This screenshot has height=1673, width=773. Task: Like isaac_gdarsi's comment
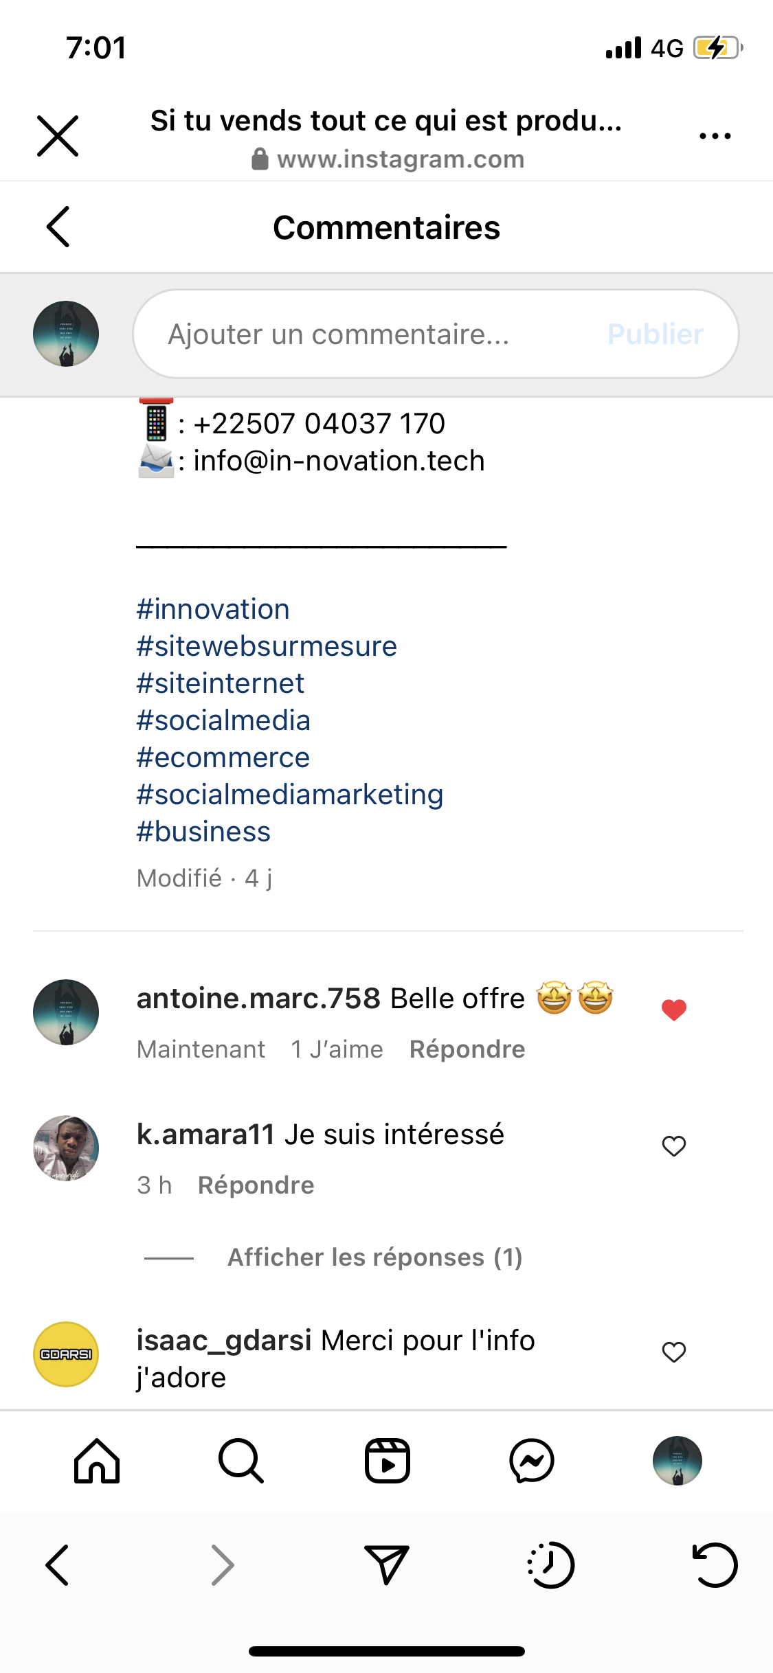click(x=674, y=1352)
